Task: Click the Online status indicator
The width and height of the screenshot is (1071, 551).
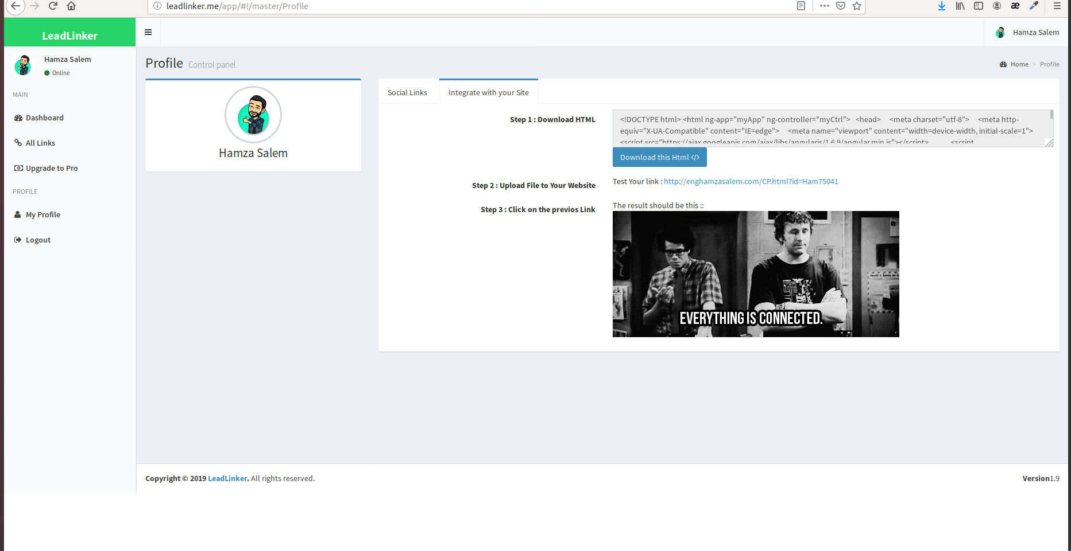Action: tap(57, 73)
